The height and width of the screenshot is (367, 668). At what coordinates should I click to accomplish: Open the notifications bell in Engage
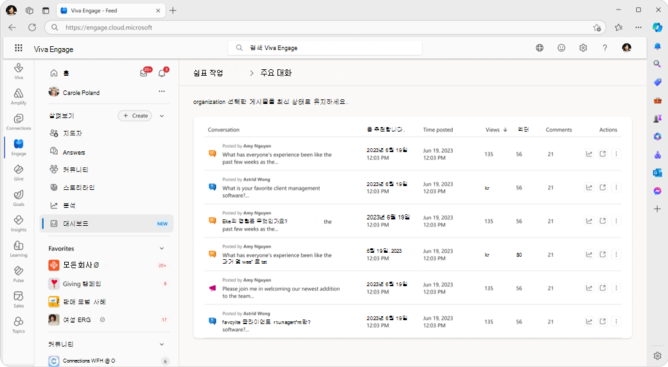click(x=162, y=73)
